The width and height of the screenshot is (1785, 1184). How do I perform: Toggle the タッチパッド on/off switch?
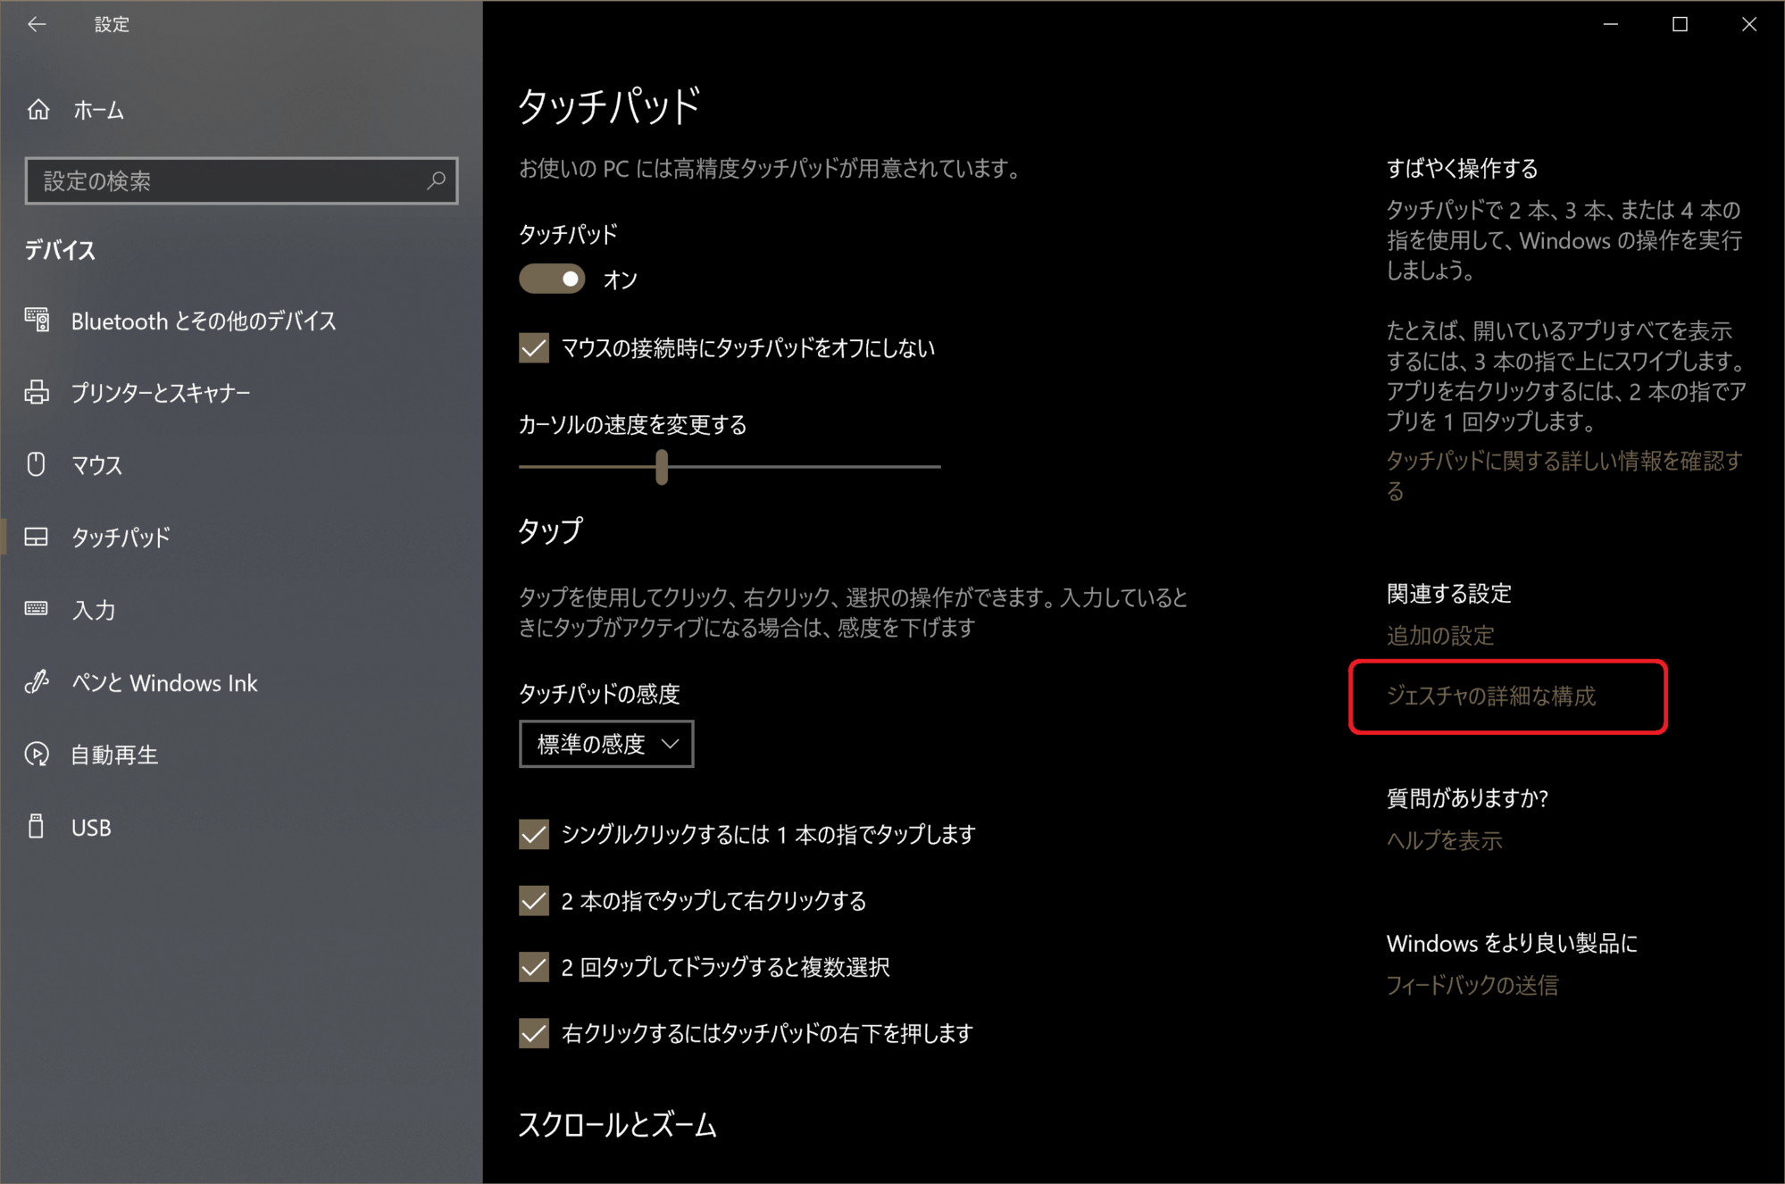(552, 279)
